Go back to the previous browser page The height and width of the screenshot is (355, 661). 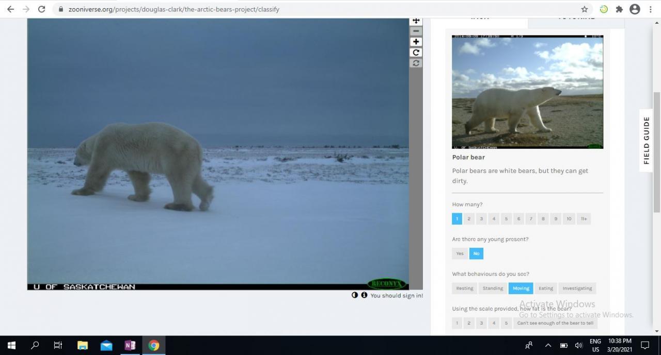(x=10, y=9)
